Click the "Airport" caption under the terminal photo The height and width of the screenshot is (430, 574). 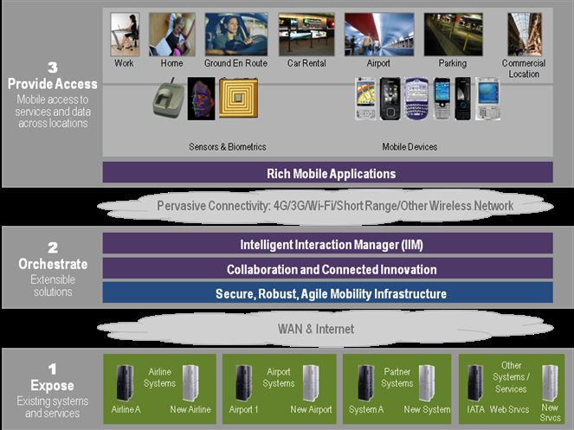378,63
